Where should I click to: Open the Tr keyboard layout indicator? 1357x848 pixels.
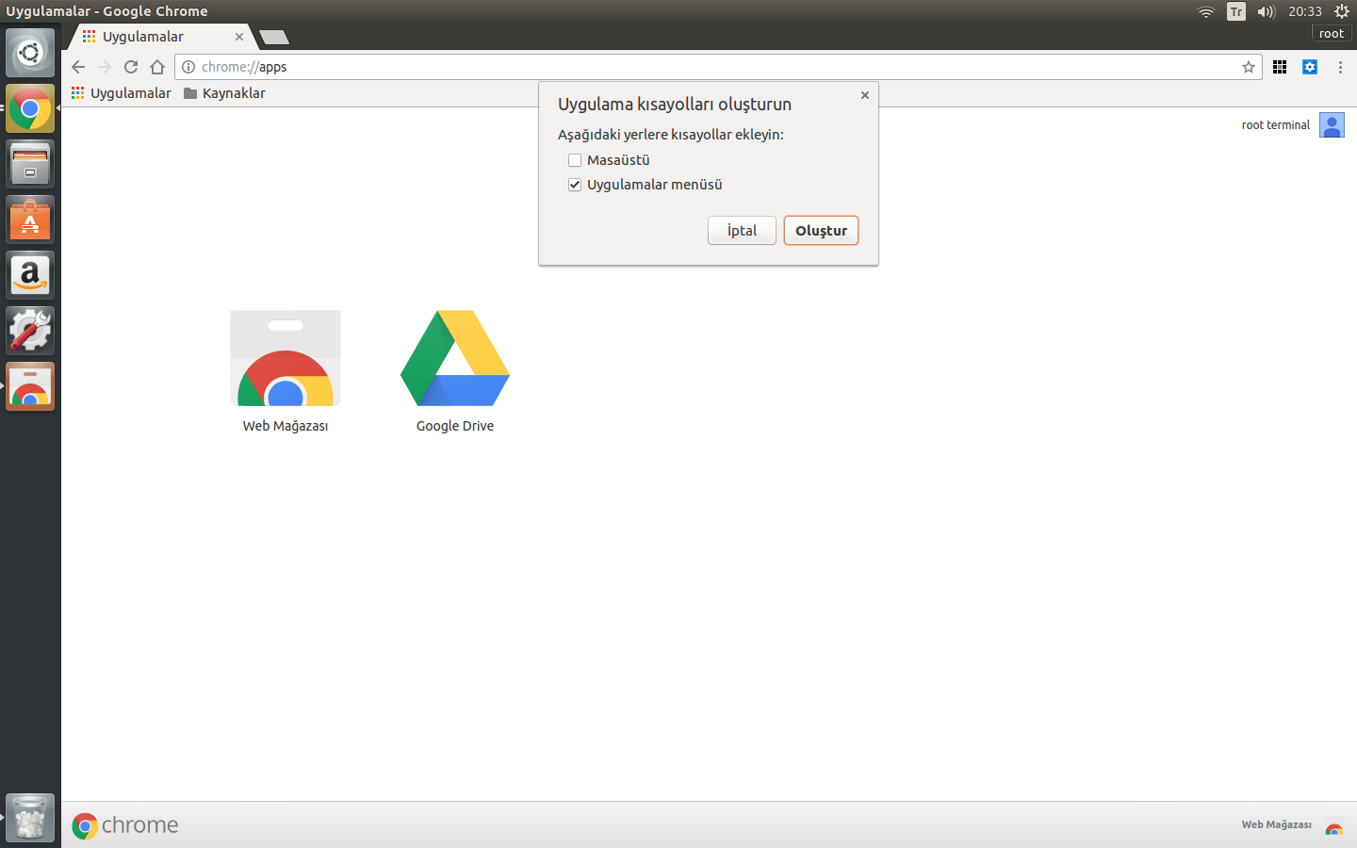1236,11
